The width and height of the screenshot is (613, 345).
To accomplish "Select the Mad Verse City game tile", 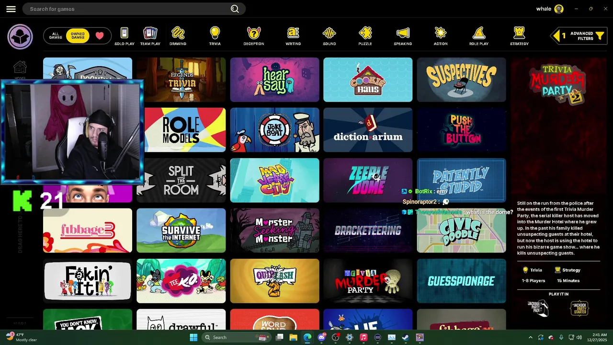I will 274,180.
